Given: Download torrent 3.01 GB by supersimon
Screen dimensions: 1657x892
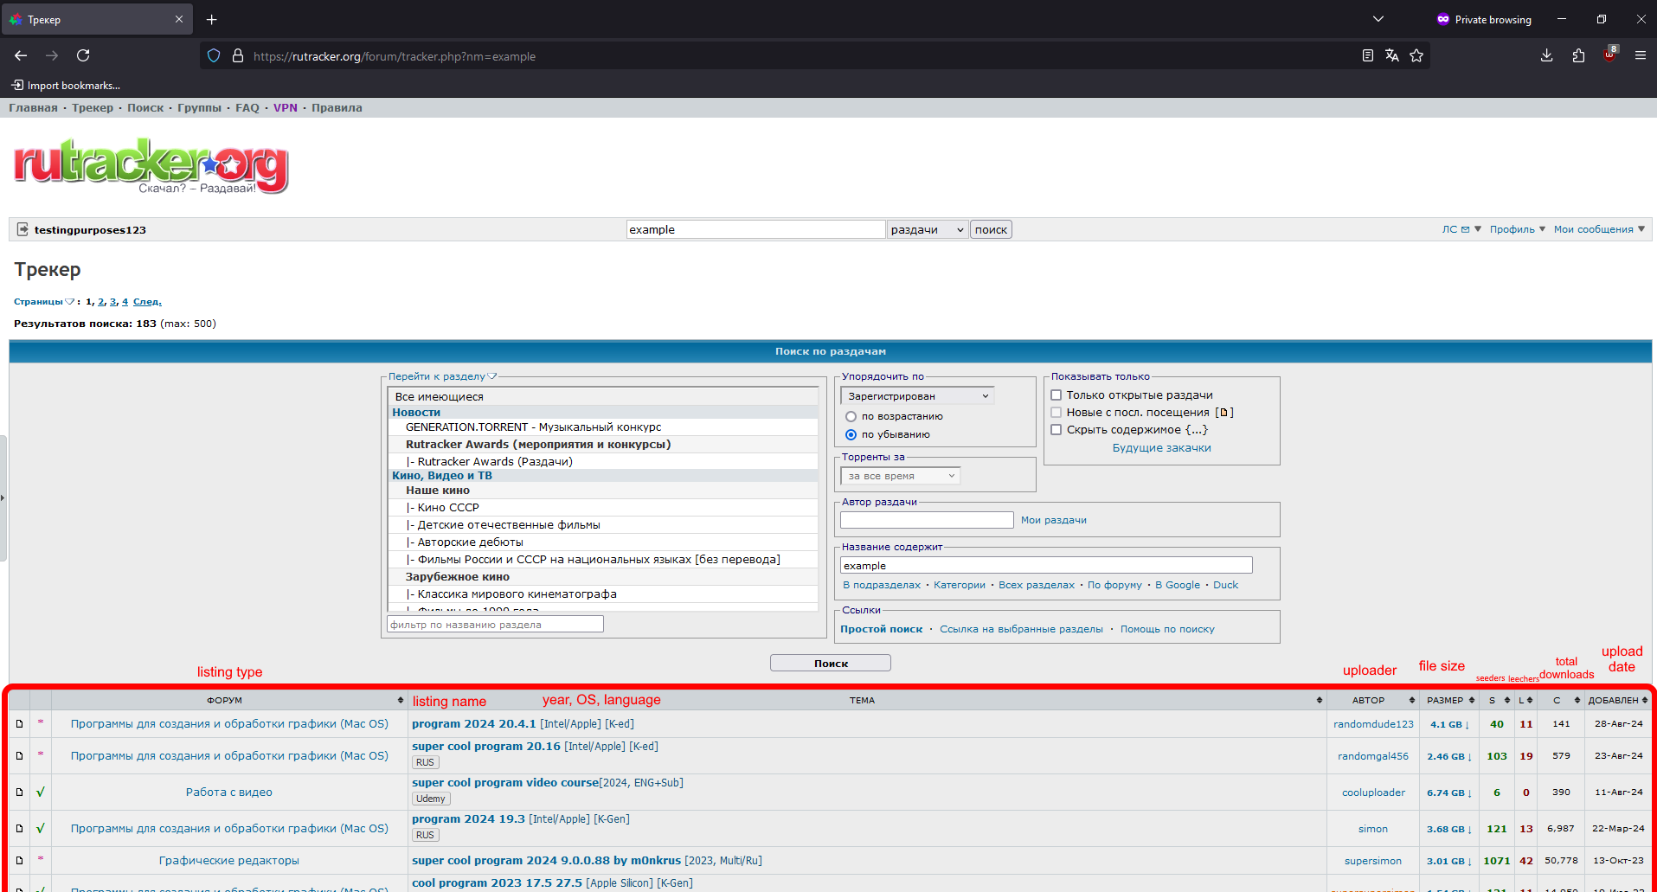Looking at the screenshot, I should pyautogui.click(x=1449, y=861).
